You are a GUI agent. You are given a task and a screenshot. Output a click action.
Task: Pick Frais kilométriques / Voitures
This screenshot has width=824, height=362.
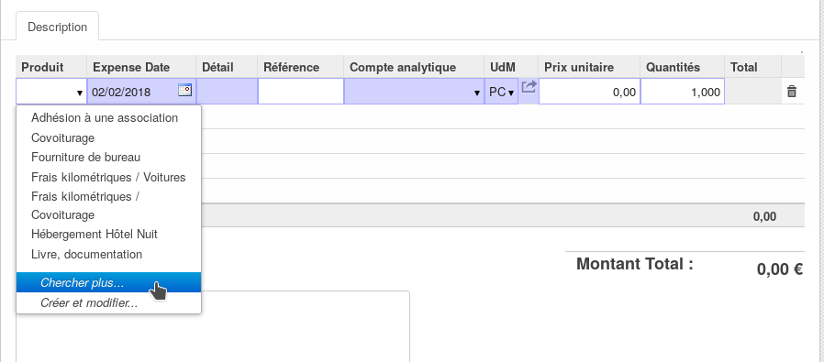click(108, 177)
